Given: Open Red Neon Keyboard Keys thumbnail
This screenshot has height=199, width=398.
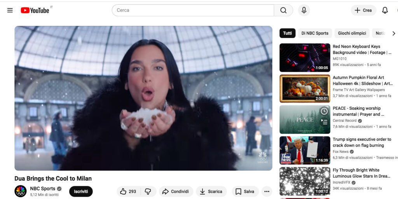Looking at the screenshot, I should coord(305,58).
